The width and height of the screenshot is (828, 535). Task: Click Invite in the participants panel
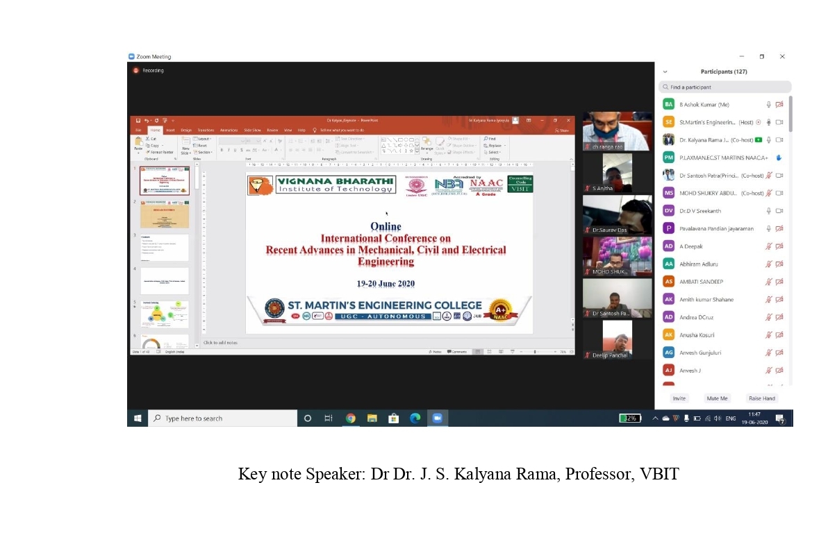click(679, 398)
